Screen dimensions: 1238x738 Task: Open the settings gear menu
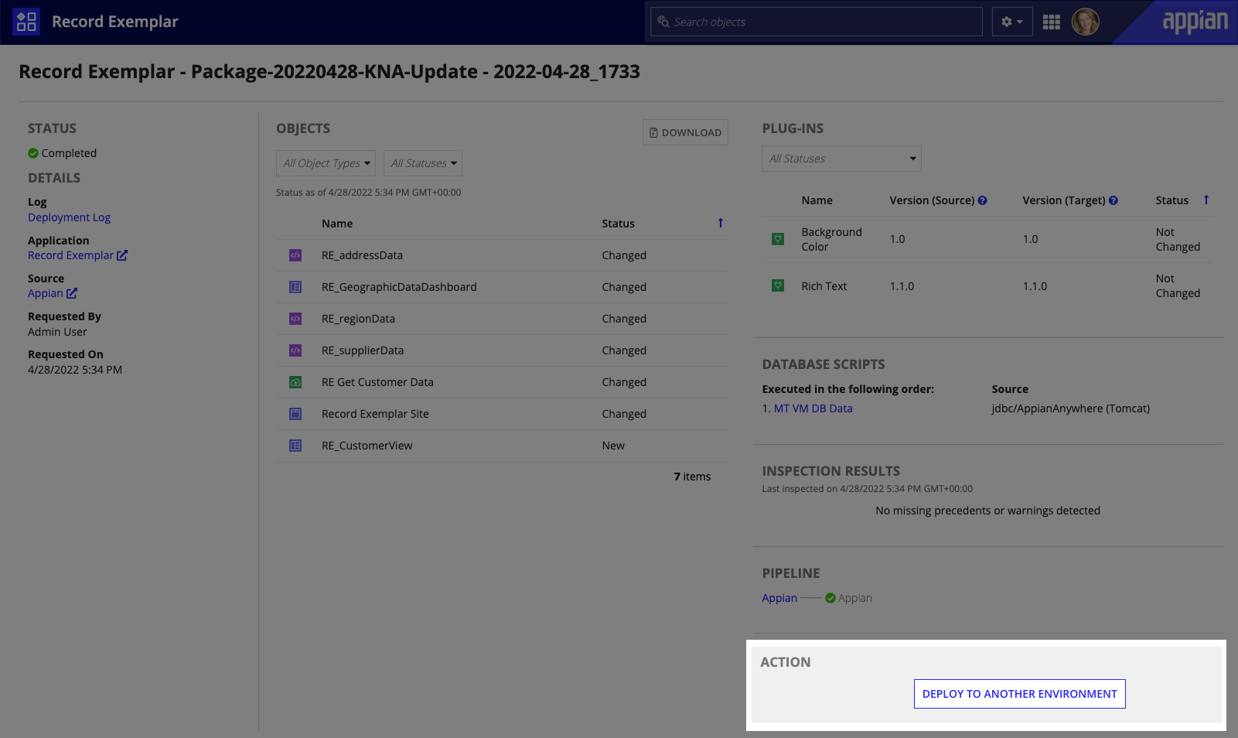1011,22
